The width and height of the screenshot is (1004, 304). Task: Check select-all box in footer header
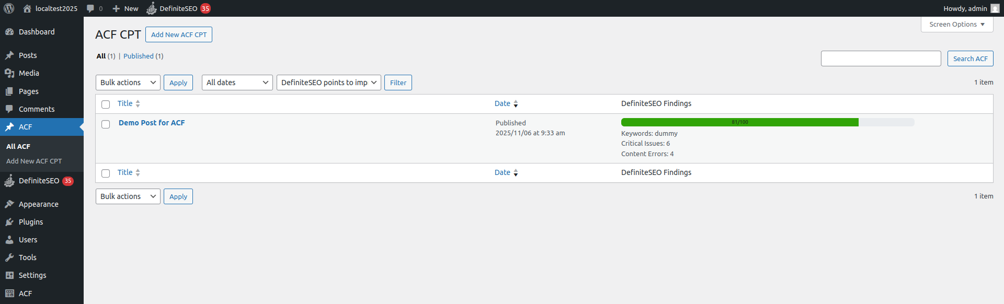pyautogui.click(x=106, y=173)
